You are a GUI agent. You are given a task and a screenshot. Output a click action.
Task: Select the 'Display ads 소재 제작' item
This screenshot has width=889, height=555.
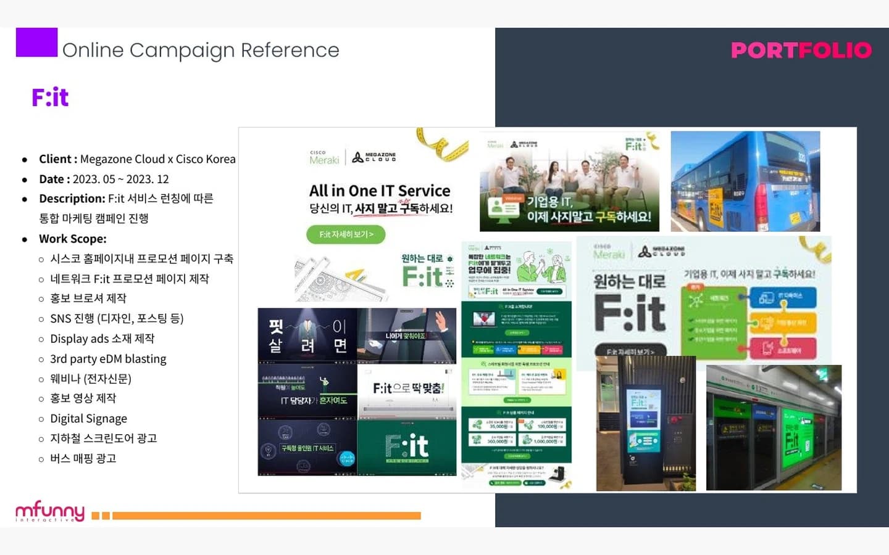102,339
